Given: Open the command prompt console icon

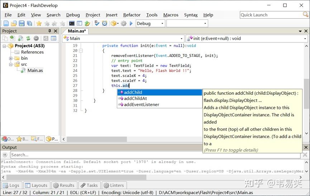Looking at the screenshot, I should 72,24.
